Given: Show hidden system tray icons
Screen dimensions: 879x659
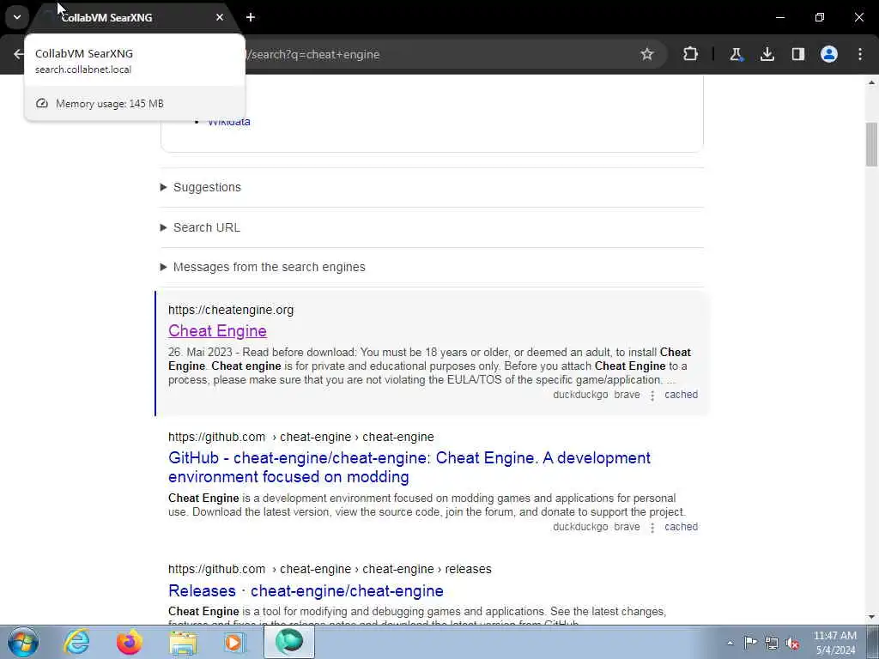Looking at the screenshot, I should click(730, 643).
